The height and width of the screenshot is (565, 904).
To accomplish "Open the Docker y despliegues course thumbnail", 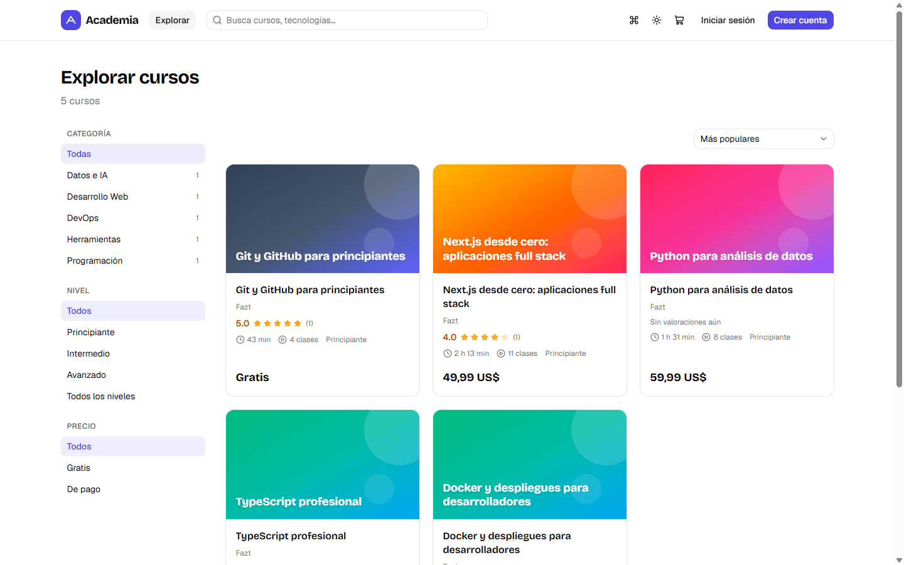I will click(530, 465).
